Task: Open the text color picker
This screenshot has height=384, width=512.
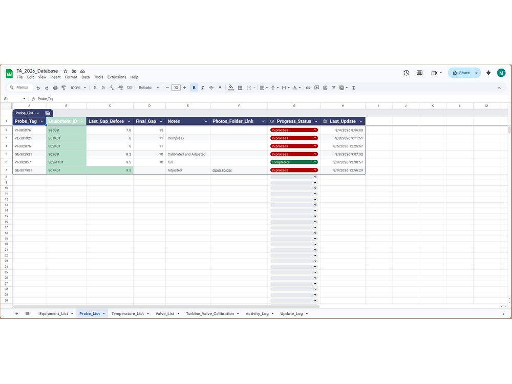Action: coord(220,88)
